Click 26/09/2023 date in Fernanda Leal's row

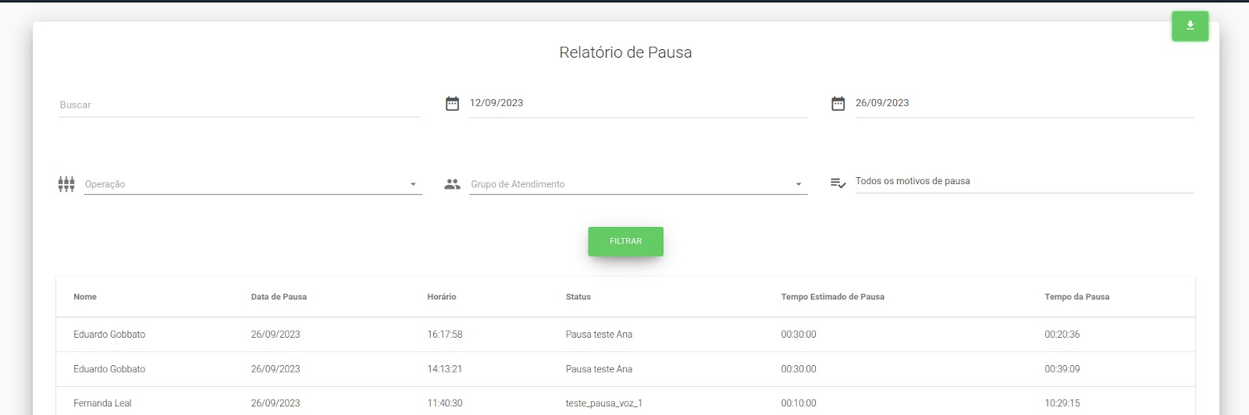(x=276, y=403)
